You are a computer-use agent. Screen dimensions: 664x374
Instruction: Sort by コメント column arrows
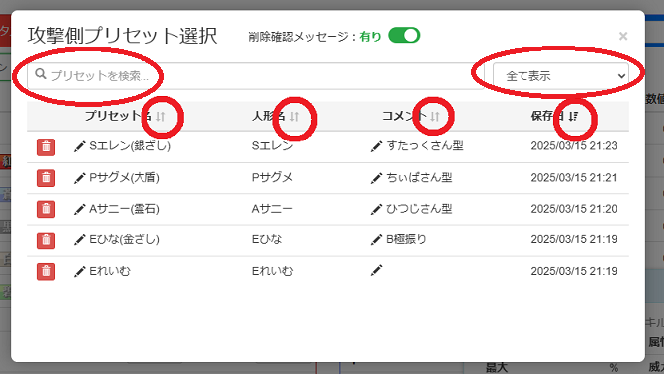pyautogui.click(x=435, y=116)
